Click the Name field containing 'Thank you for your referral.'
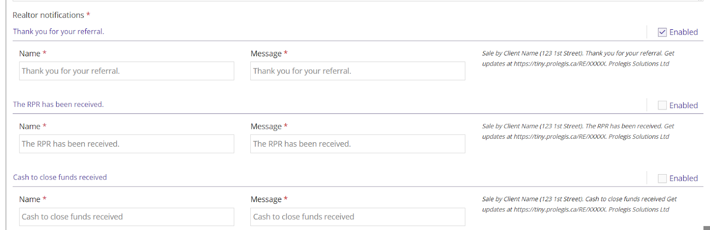The height and width of the screenshot is (230, 710). pos(126,71)
